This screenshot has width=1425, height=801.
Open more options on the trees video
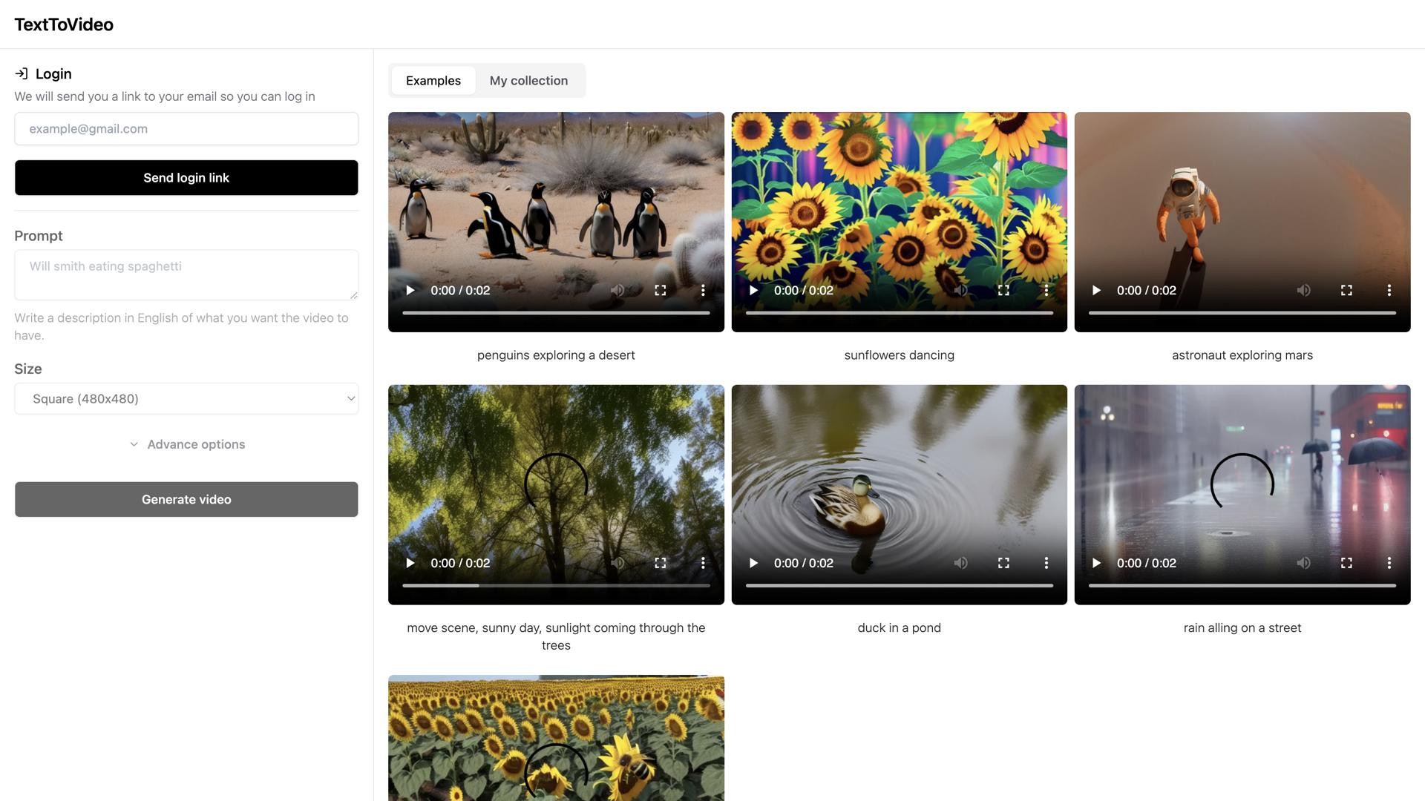(x=703, y=563)
